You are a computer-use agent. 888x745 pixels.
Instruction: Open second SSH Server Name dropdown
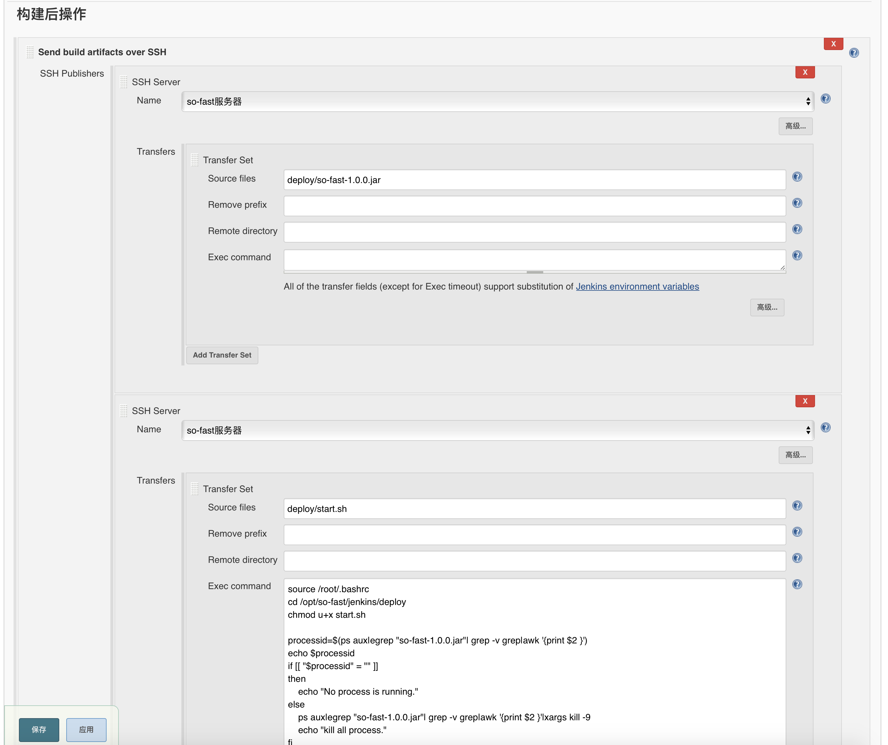497,430
